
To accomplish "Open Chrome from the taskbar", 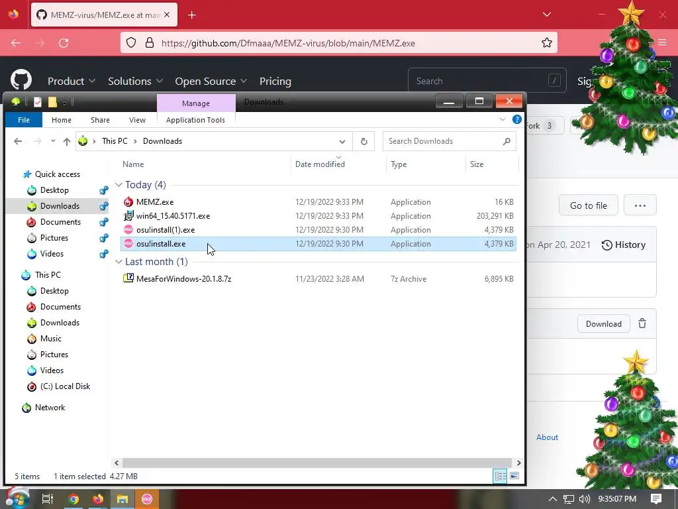I will (73, 499).
